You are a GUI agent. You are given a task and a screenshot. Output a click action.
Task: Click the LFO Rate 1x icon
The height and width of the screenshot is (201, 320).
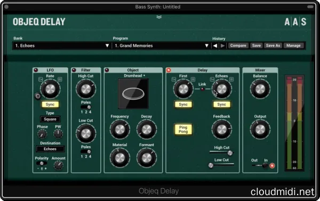pos(41,79)
